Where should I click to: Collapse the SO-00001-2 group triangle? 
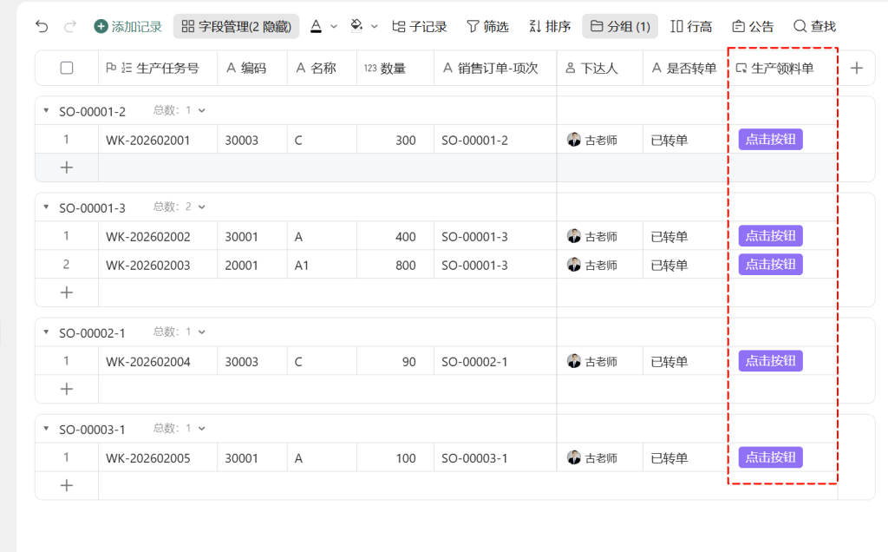click(x=47, y=110)
